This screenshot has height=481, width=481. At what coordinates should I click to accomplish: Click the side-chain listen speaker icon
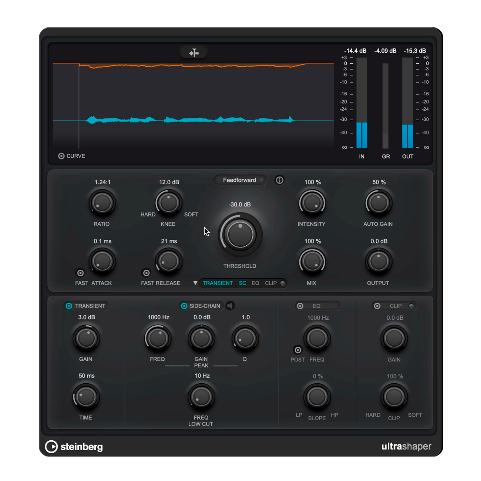coord(231,306)
